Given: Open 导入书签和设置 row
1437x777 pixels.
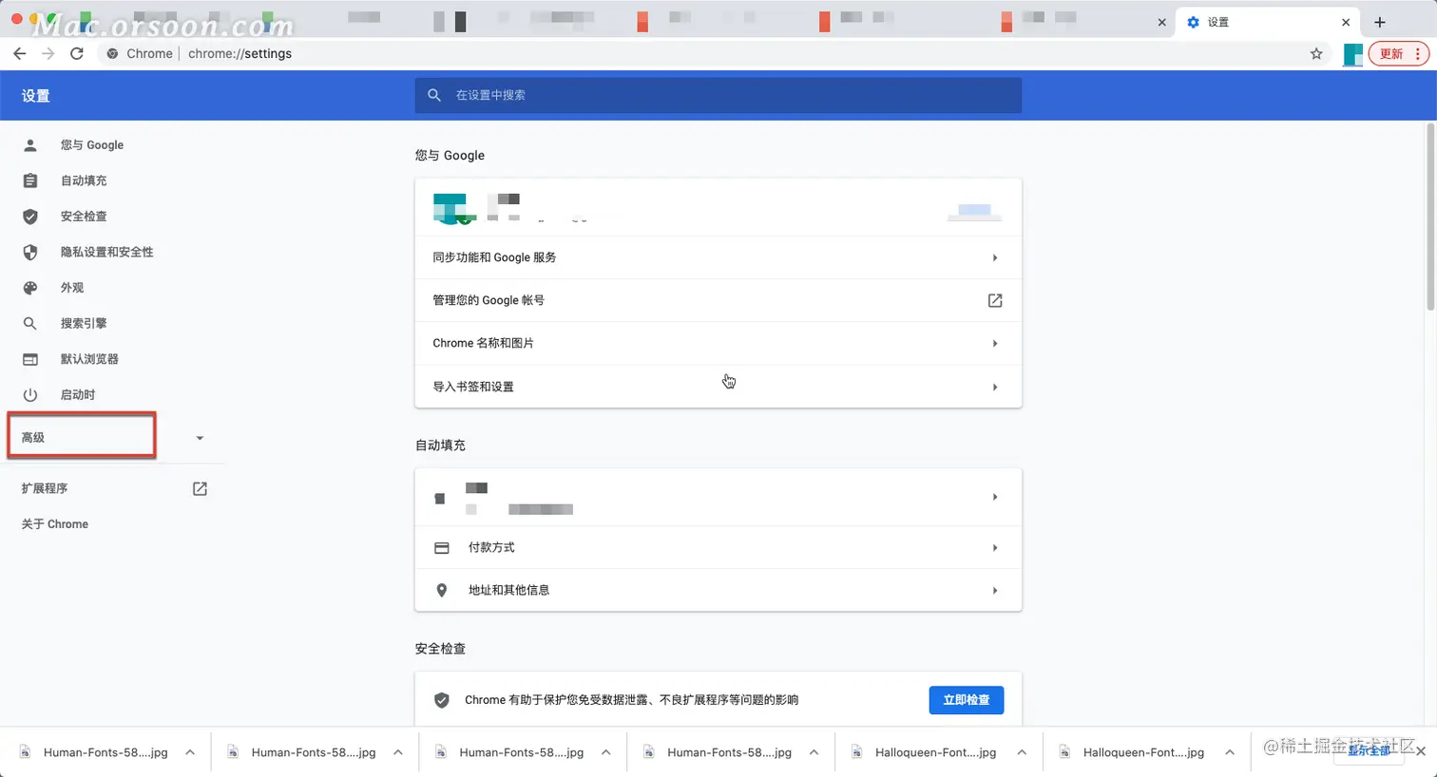Looking at the screenshot, I should click(718, 387).
